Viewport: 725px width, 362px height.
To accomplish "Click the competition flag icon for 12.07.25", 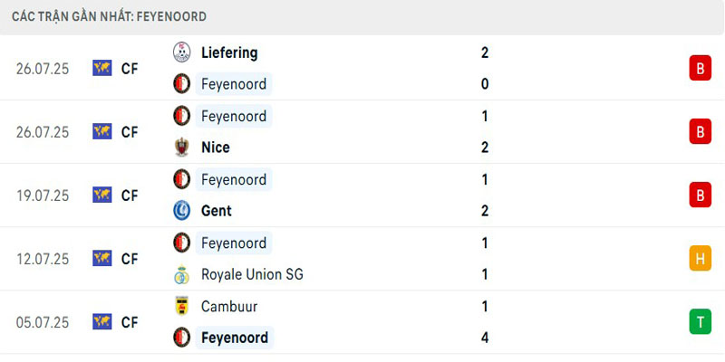I will [101, 258].
